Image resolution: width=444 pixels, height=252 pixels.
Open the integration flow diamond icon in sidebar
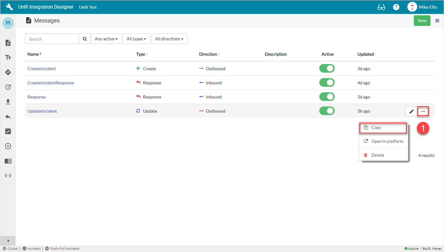(8, 72)
